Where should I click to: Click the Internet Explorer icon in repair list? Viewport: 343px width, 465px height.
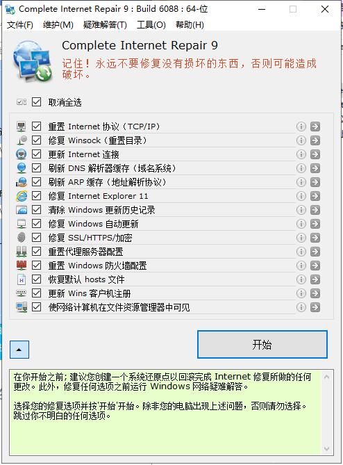point(22,196)
